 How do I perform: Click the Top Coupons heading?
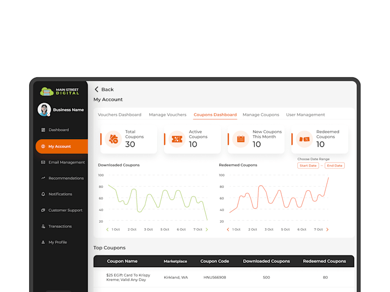[x=109, y=248]
